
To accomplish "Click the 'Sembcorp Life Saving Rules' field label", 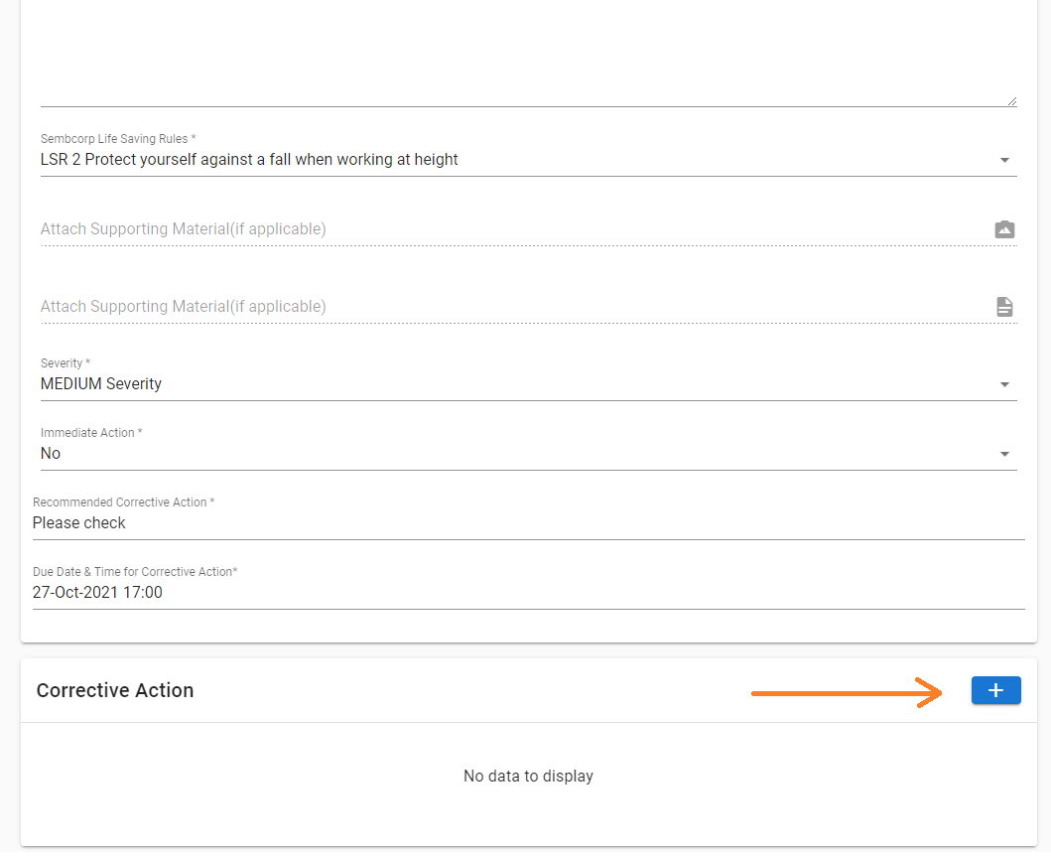I will (x=117, y=139).
